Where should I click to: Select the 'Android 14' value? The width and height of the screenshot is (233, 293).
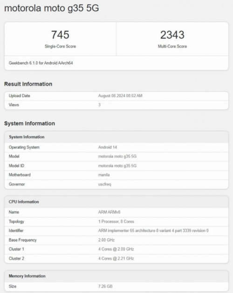(x=108, y=147)
